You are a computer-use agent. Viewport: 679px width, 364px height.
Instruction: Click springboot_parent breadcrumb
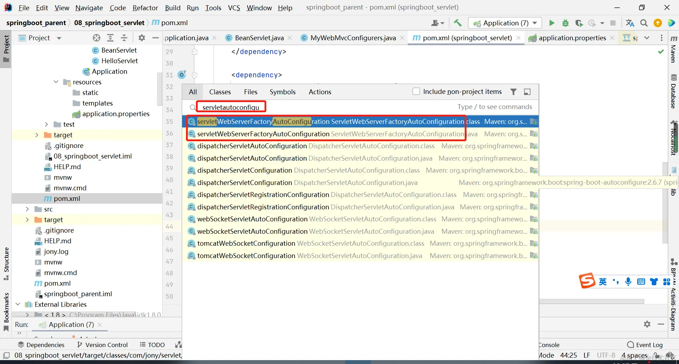tap(36, 23)
